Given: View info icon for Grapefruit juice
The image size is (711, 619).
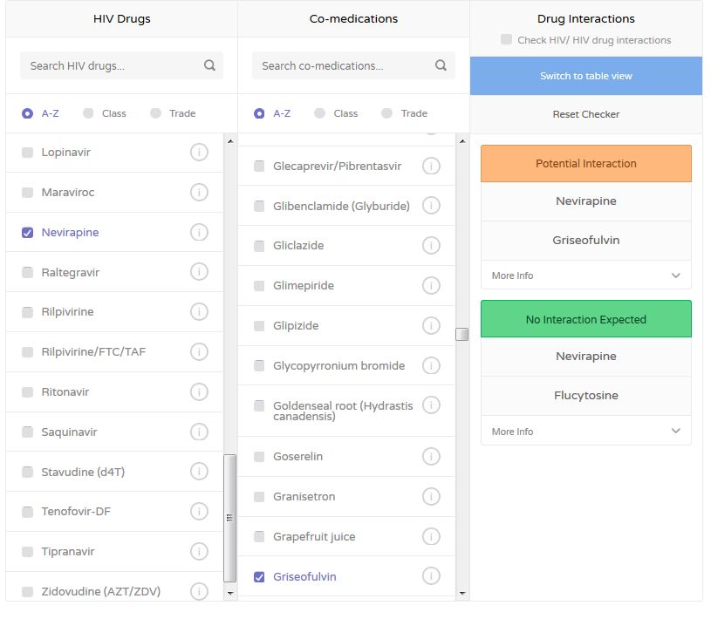Looking at the screenshot, I should (431, 536).
